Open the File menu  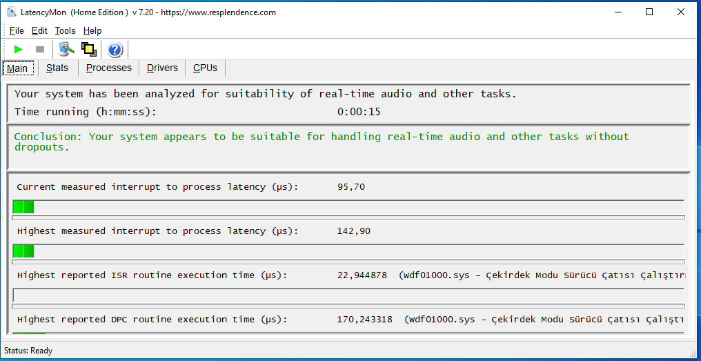[x=17, y=30]
